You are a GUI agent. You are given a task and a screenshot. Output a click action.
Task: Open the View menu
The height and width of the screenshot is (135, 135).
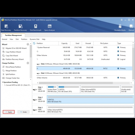[11, 39]
